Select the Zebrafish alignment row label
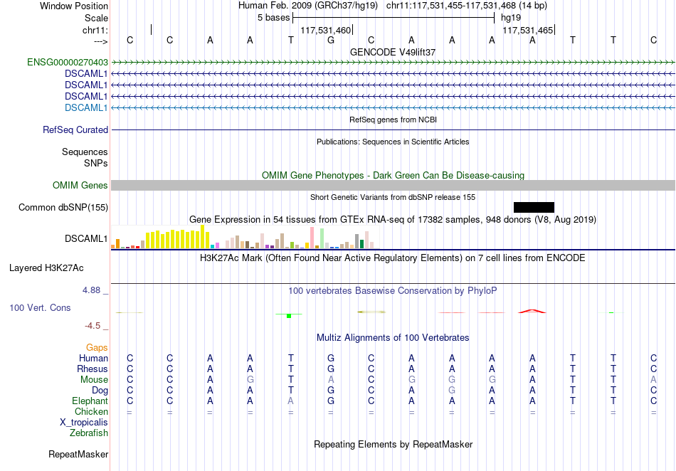Screen dimensions: 676x471 pos(89,433)
